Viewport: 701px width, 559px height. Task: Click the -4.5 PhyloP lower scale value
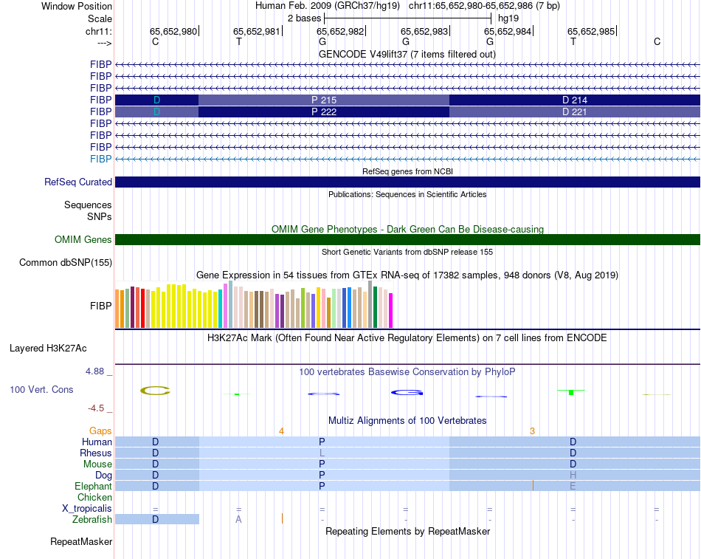pos(96,408)
